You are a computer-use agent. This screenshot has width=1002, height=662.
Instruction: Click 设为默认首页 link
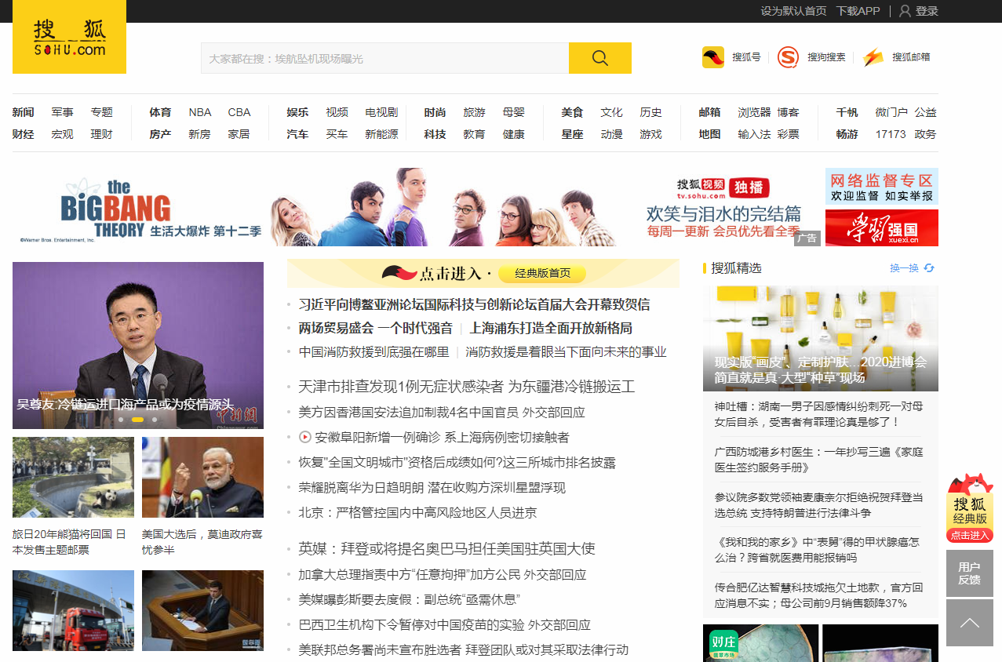[793, 11]
